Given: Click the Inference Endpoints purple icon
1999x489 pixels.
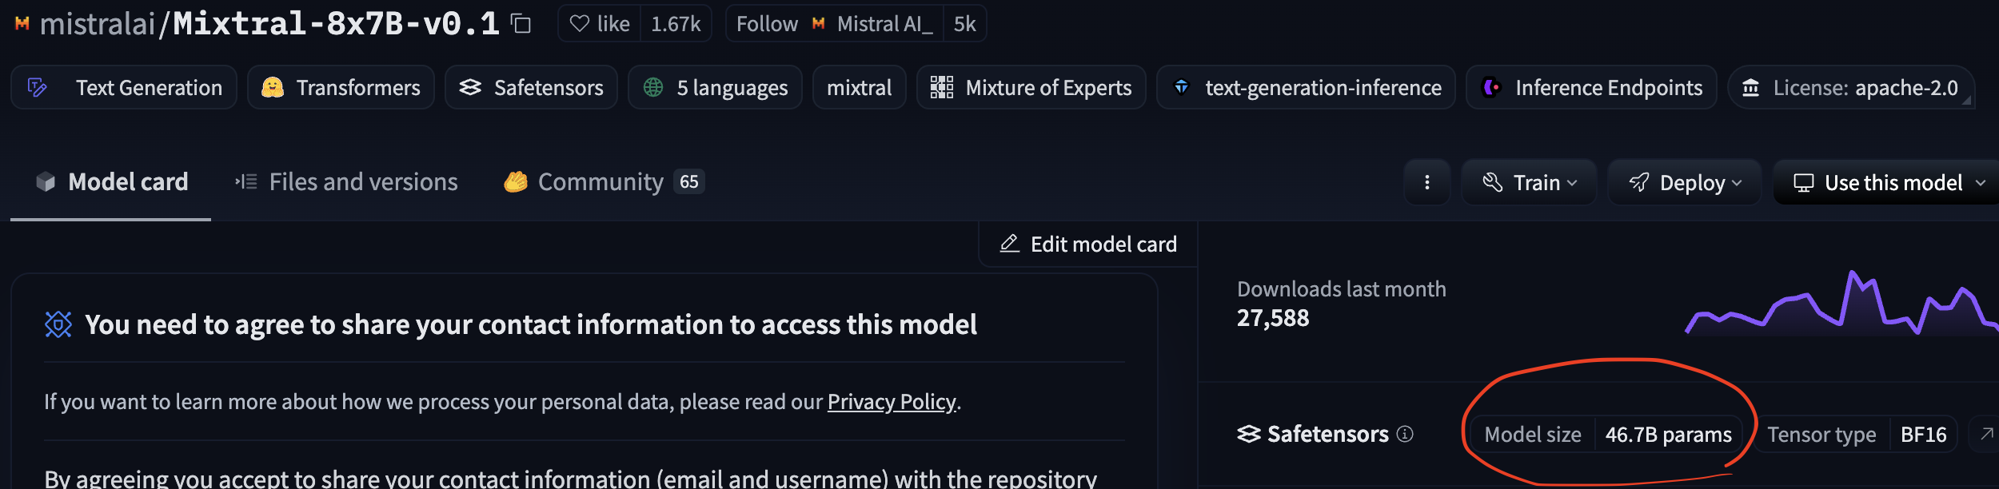Looking at the screenshot, I should pyautogui.click(x=1491, y=87).
